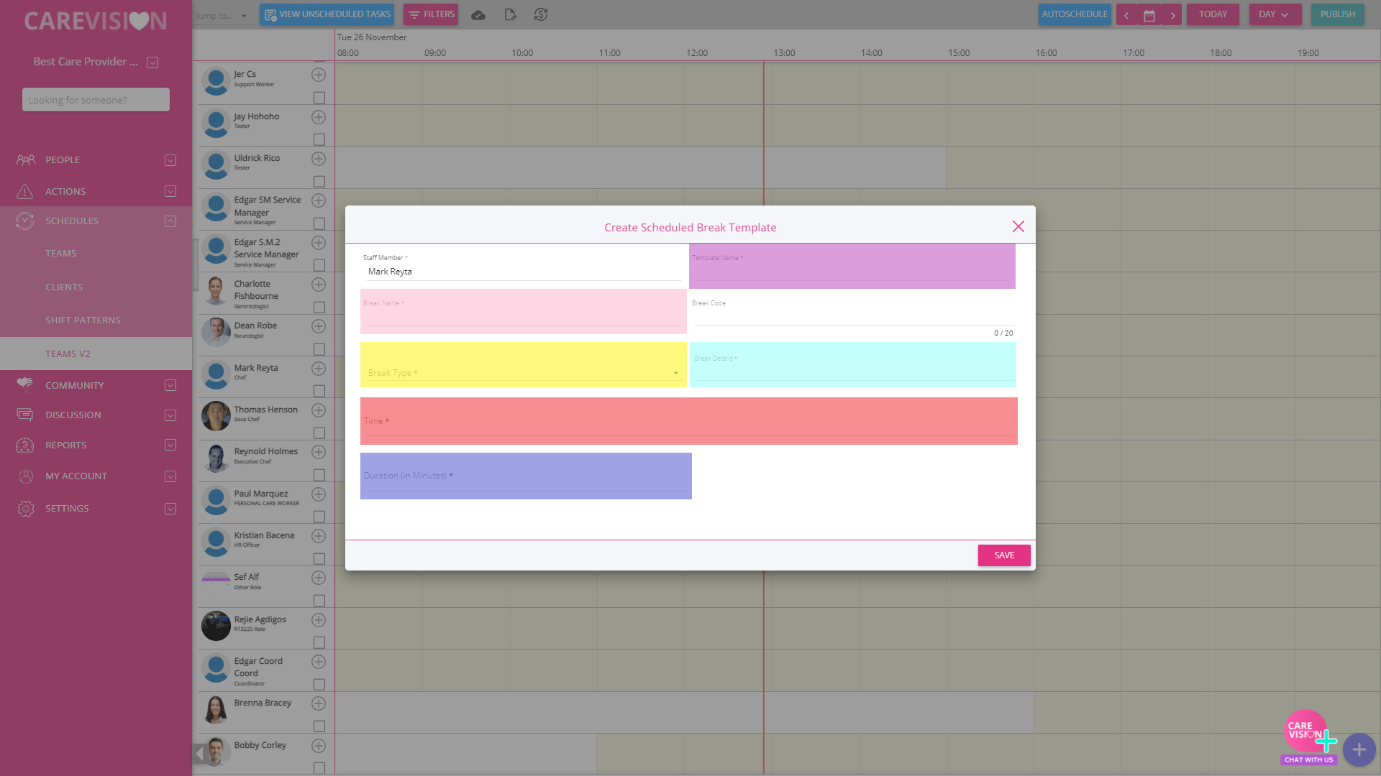This screenshot has width=1381, height=776.
Task: Tick checkbox for Thomas Henson row
Action: coord(319,433)
